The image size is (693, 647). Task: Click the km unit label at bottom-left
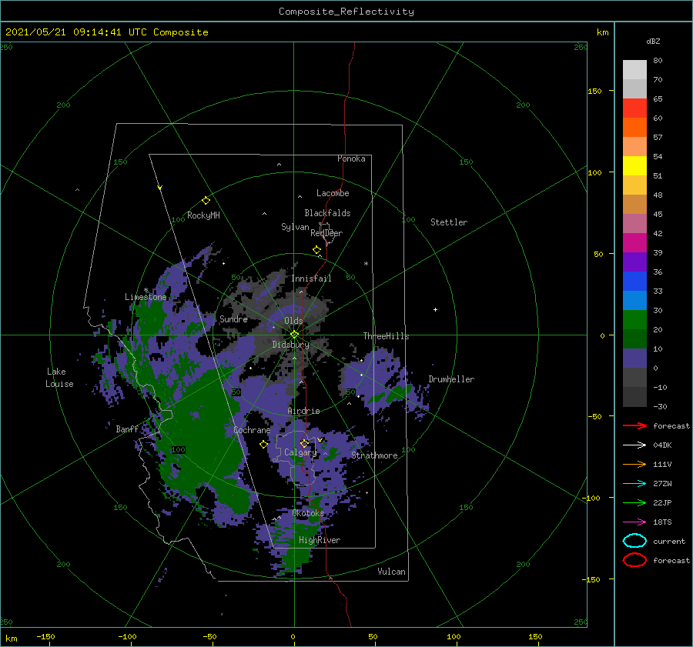coord(11,639)
